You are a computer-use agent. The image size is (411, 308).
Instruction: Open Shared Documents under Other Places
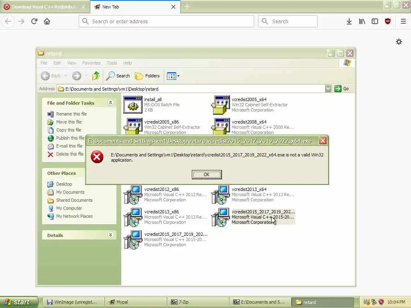74,201
